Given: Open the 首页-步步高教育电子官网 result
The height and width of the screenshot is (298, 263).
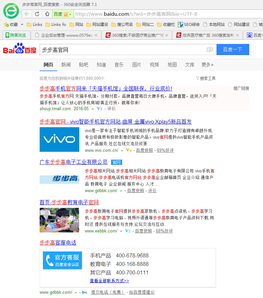Looking at the screenshot, I should (69, 202).
